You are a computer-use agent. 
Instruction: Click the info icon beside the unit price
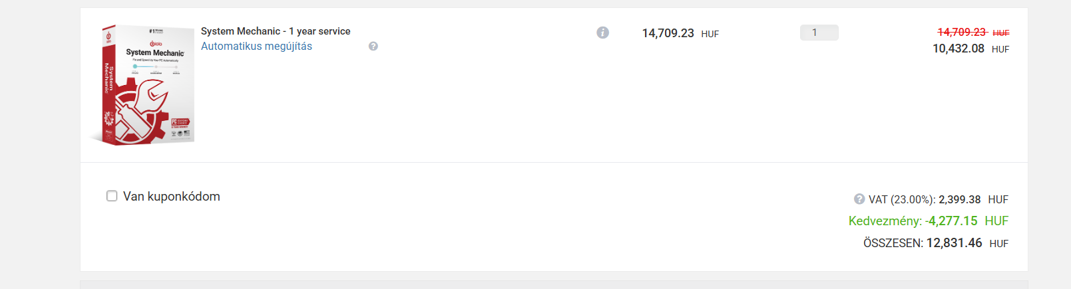[602, 33]
